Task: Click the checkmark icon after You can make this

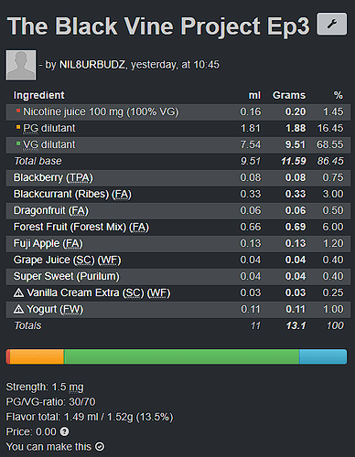Action: [100, 447]
